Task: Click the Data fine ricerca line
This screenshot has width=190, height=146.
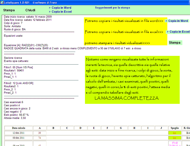Action: (x=28, y=20)
